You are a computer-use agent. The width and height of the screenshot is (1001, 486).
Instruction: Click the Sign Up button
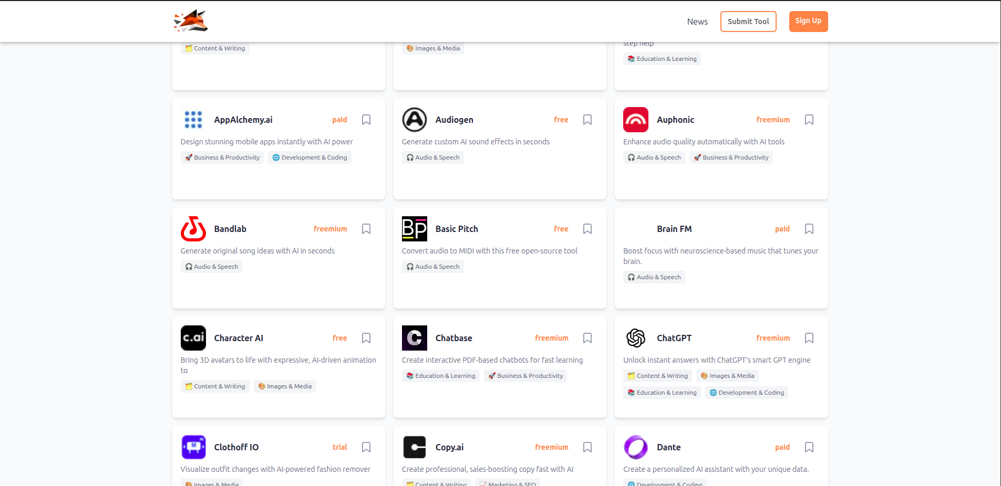[x=808, y=22]
